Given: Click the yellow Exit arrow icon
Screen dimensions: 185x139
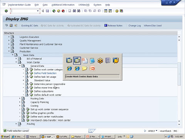Looking at the screenshot, I should [x=59, y=11].
